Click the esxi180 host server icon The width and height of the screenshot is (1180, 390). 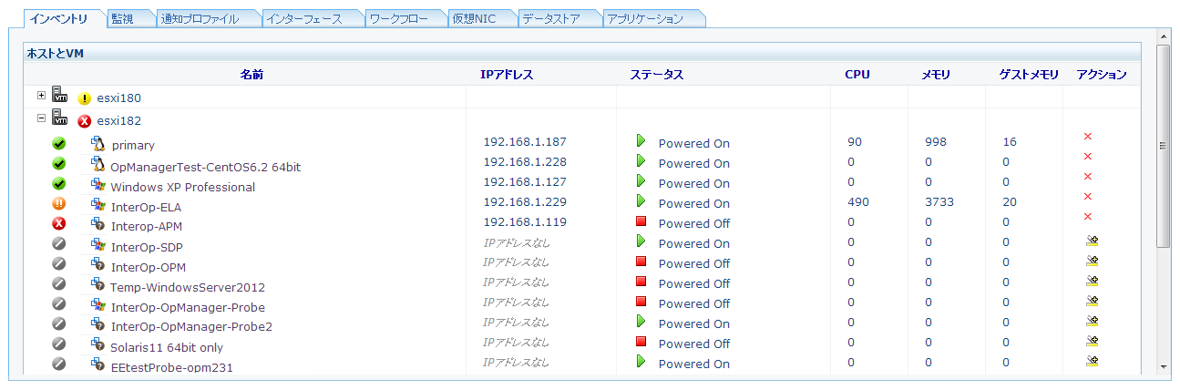point(59,94)
